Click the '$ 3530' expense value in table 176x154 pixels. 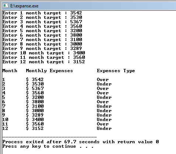pos(35,84)
